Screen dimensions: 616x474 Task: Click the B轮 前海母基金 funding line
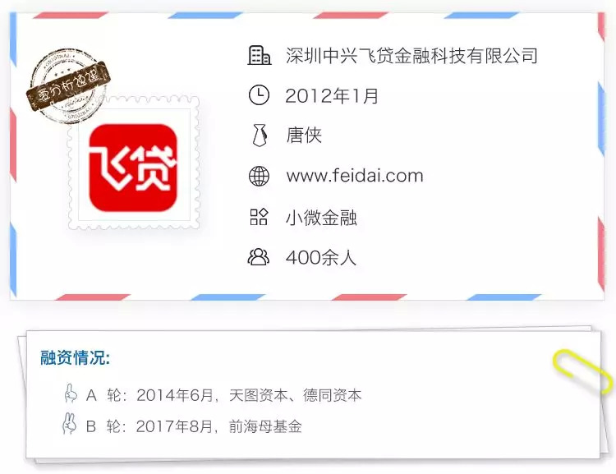[194, 426]
